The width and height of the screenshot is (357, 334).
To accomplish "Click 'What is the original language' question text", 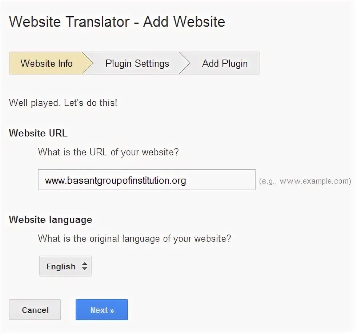I will click(x=135, y=239).
